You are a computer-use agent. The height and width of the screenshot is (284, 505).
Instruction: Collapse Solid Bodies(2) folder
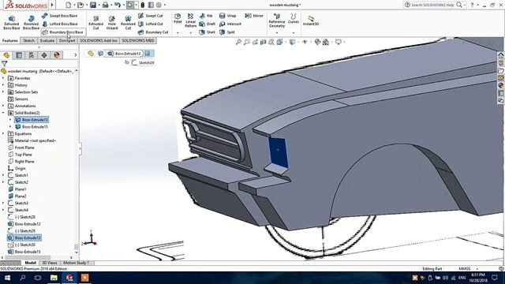tap(3, 113)
